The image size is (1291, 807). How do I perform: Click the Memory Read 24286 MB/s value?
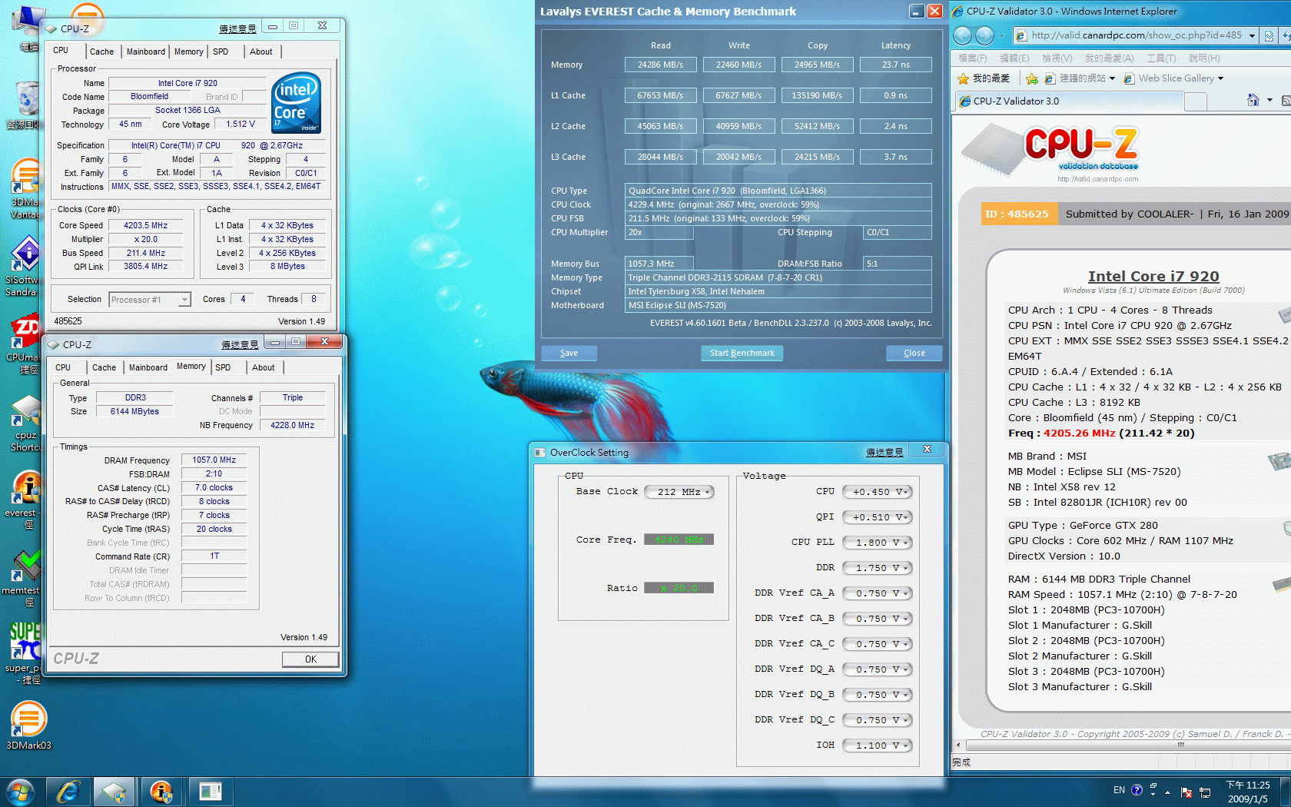point(660,65)
